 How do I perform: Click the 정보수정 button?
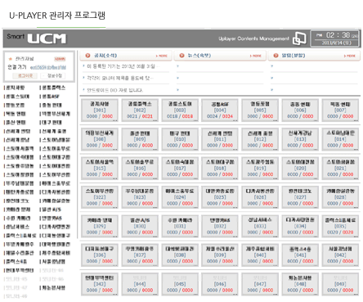click(53, 76)
